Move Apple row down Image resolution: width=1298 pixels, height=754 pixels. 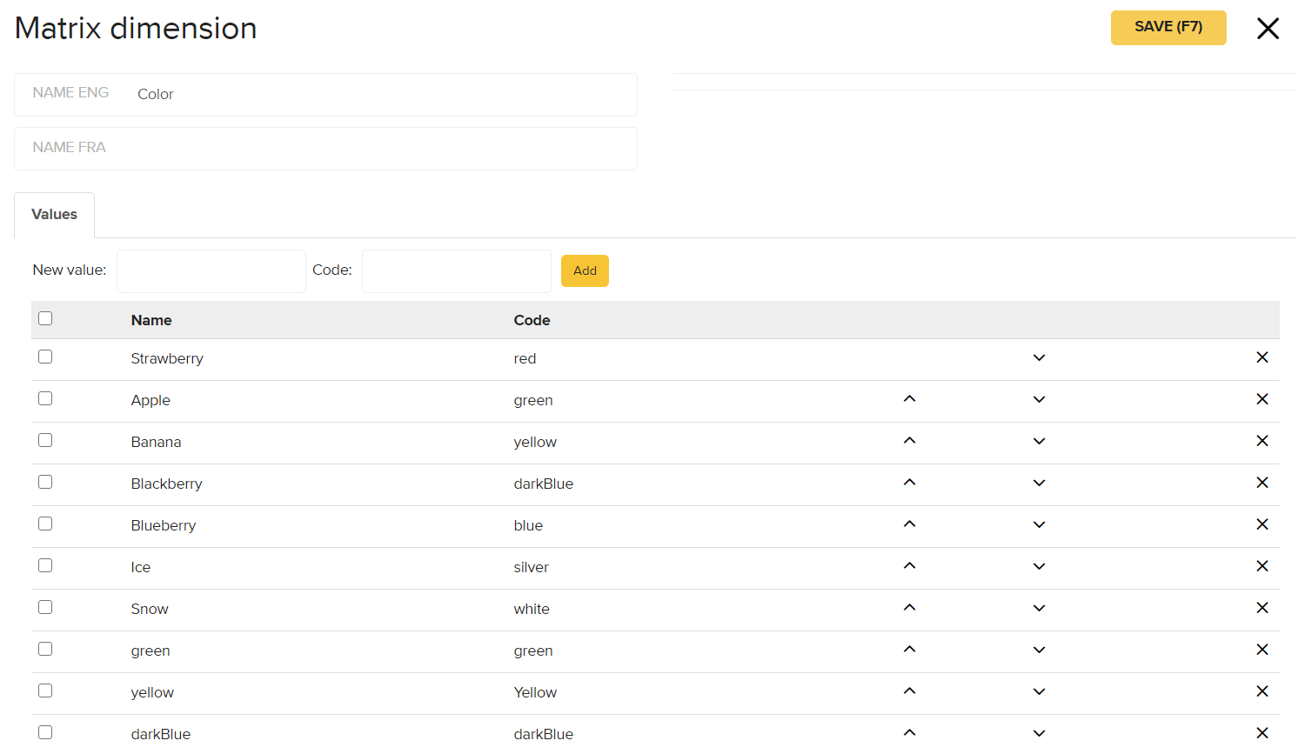pyautogui.click(x=1039, y=400)
